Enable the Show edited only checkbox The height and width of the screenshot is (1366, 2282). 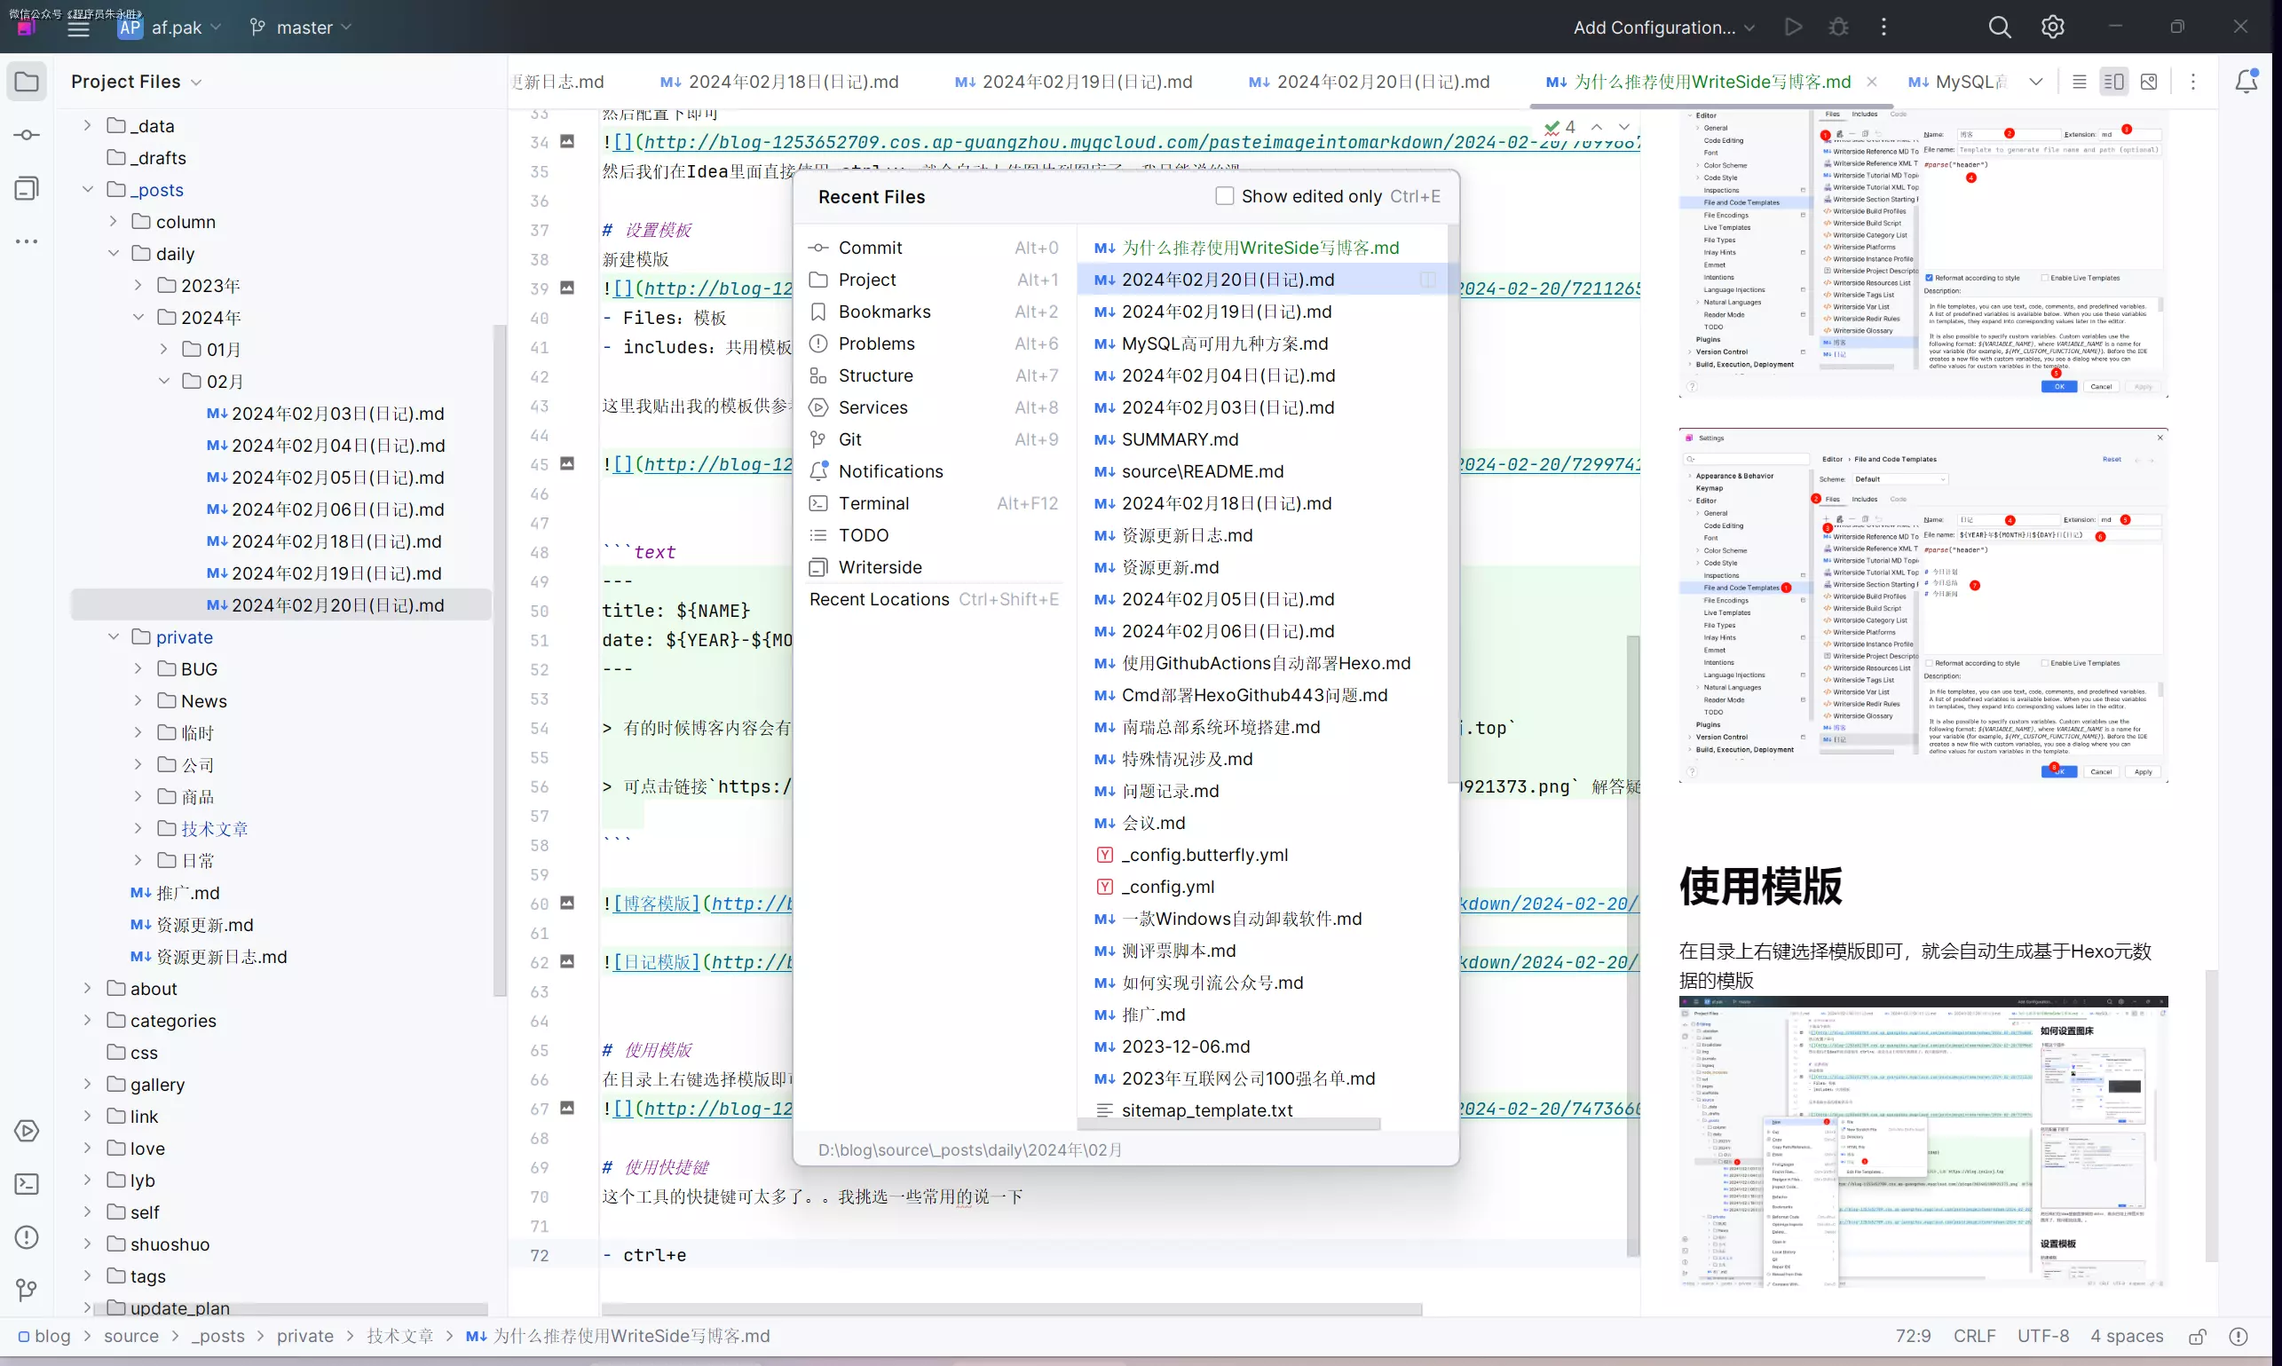point(1224,196)
